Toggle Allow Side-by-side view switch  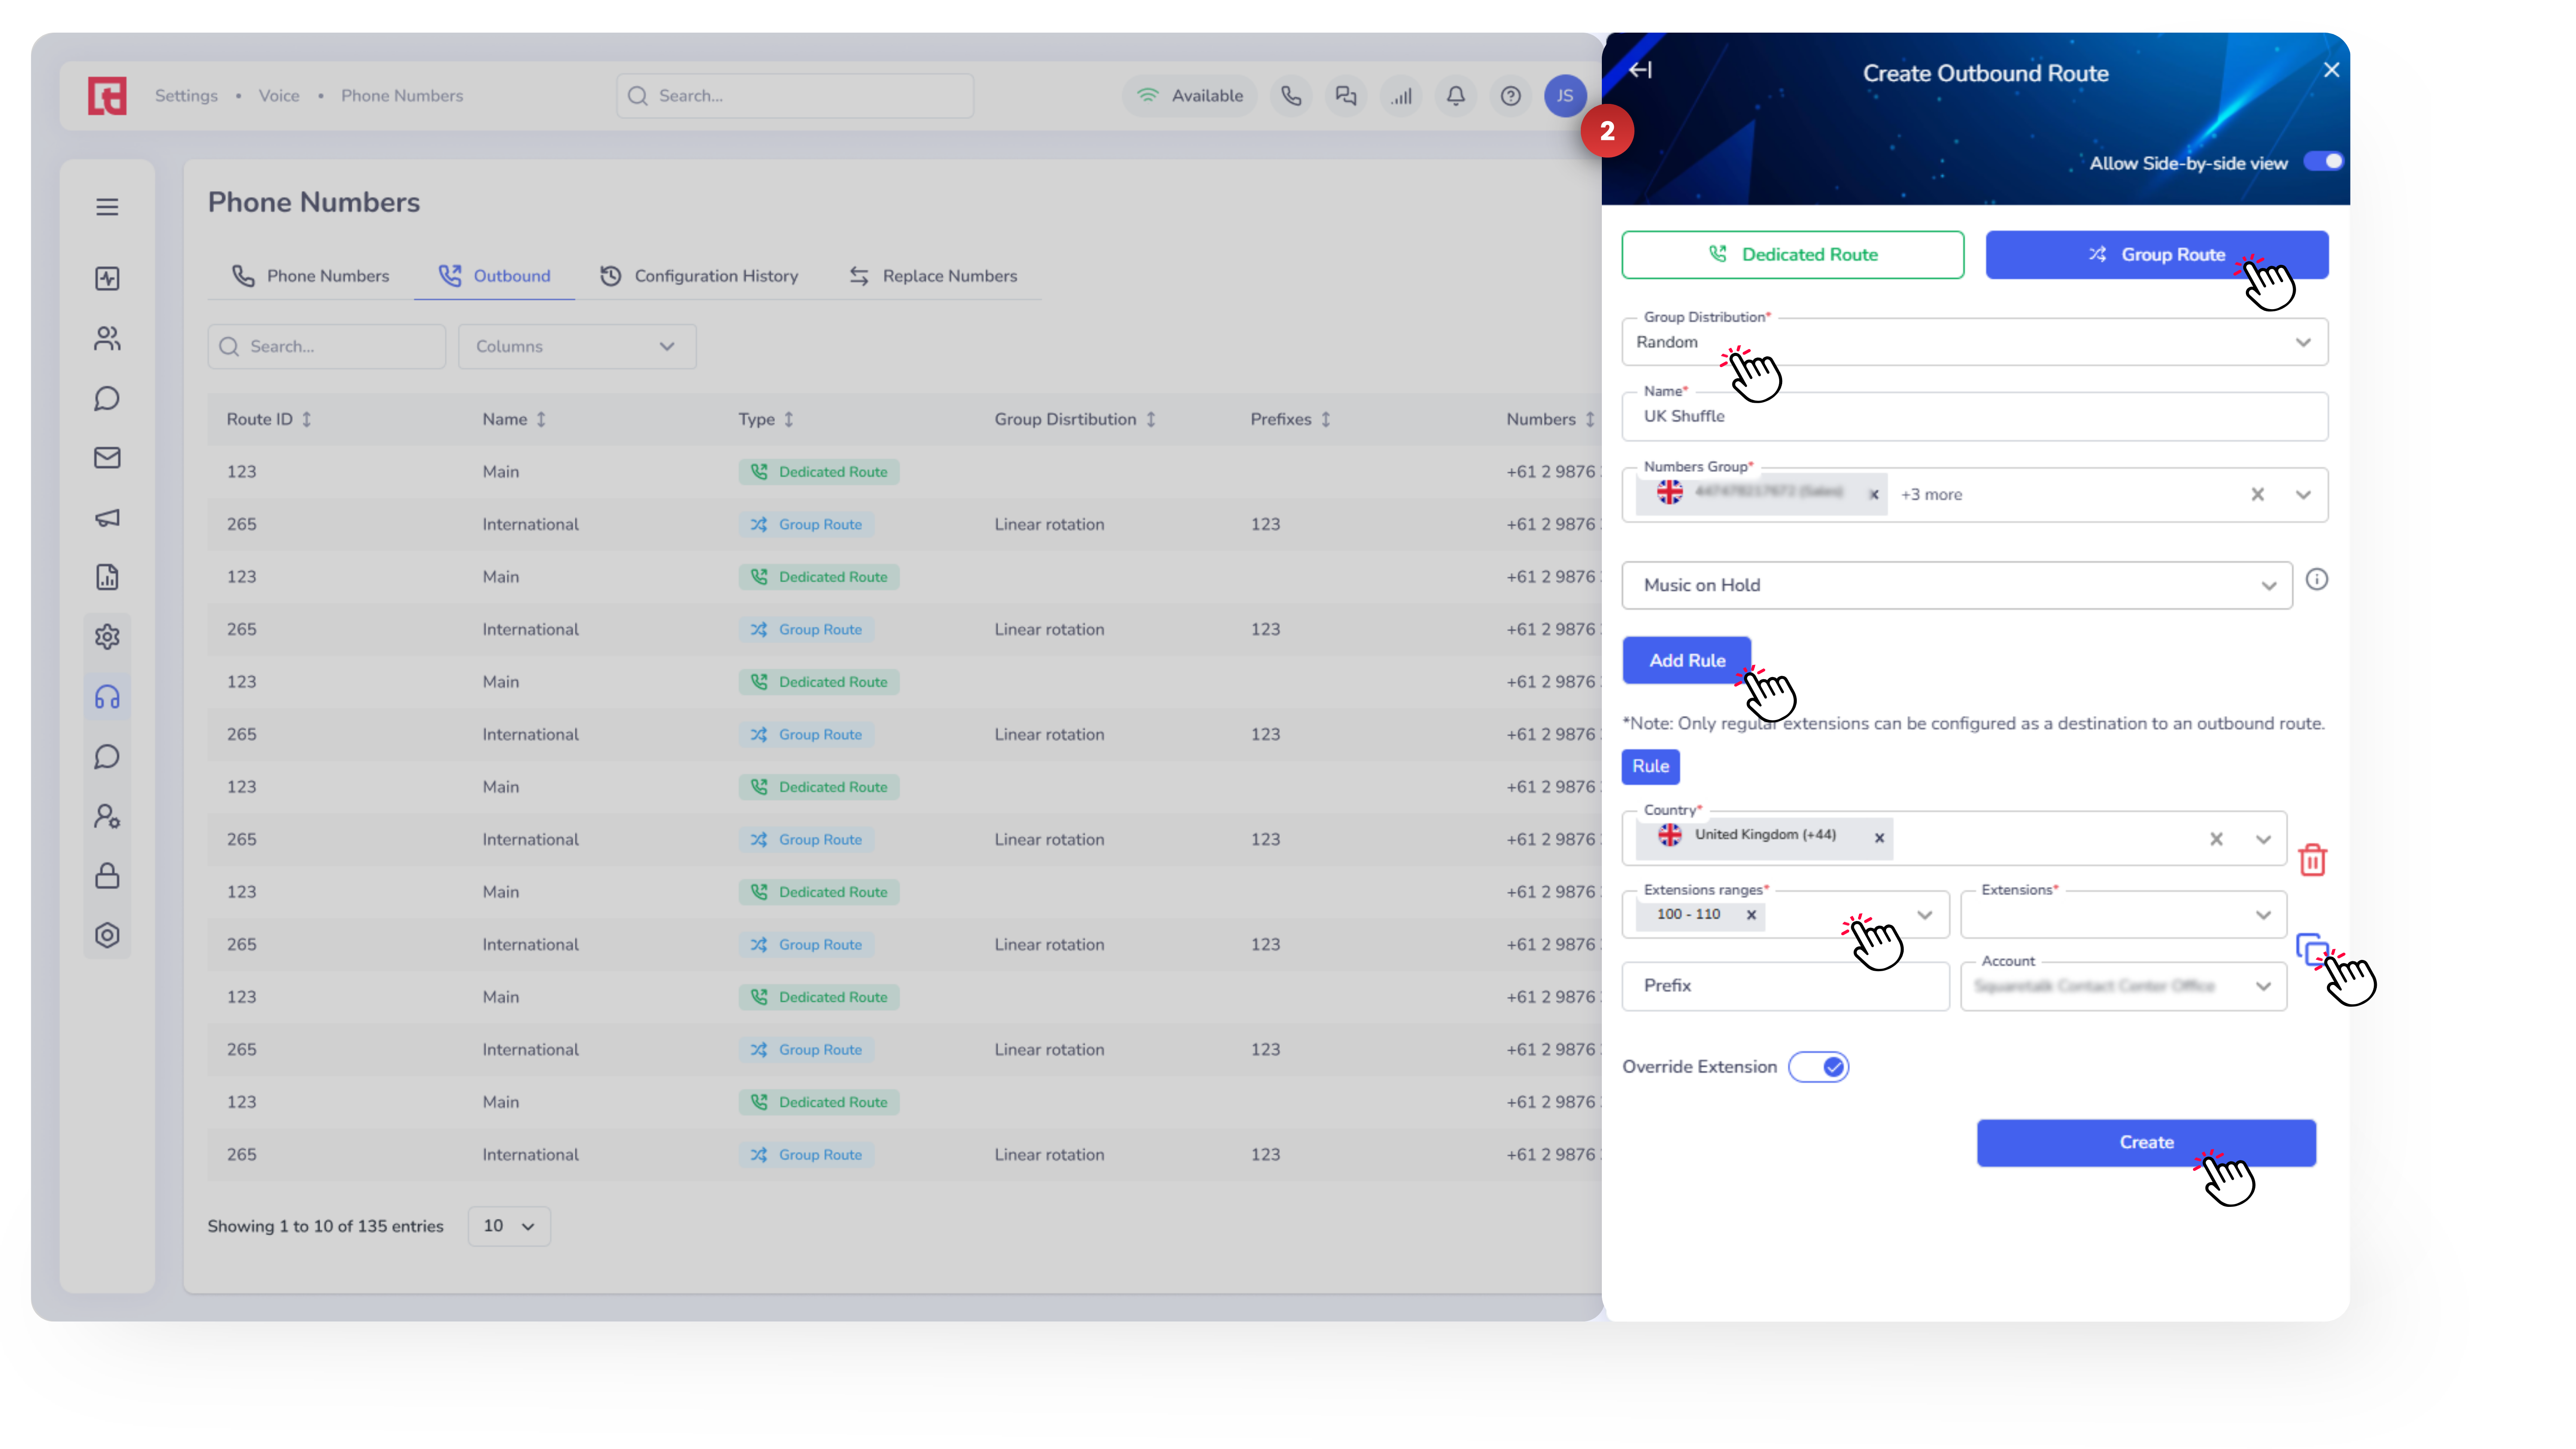point(2323,162)
